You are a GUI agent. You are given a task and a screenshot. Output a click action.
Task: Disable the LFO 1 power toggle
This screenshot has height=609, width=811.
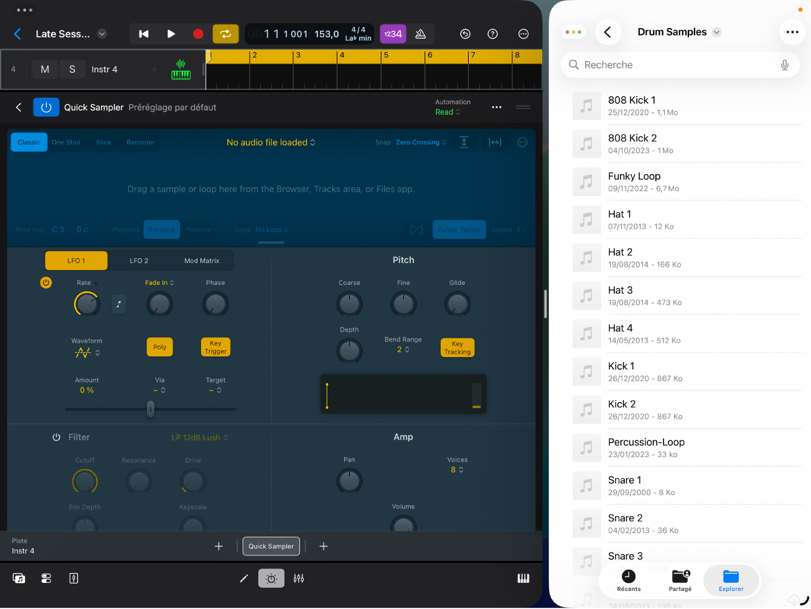click(46, 282)
